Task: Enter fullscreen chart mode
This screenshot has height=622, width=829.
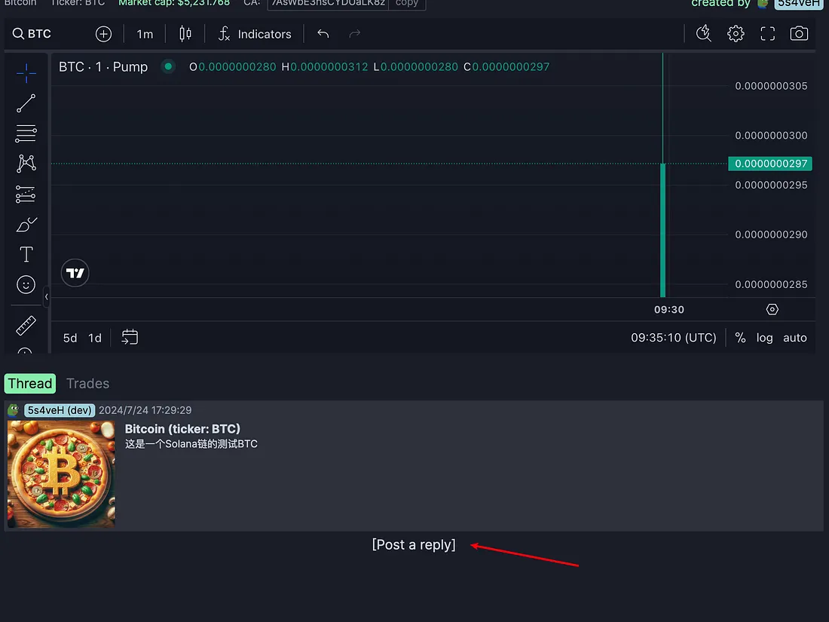Action: click(768, 34)
